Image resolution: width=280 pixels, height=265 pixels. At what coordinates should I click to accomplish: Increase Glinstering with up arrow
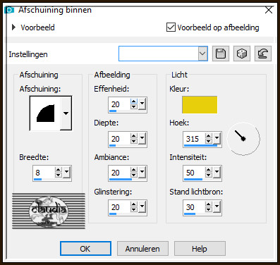tap(134, 204)
